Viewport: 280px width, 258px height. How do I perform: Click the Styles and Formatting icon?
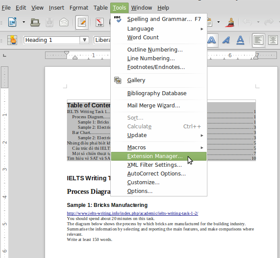[x=12, y=40]
